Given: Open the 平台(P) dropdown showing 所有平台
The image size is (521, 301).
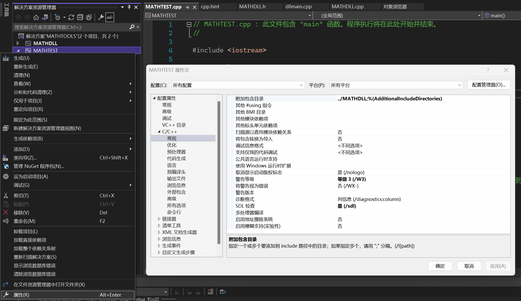Looking at the screenshot, I should (396, 85).
